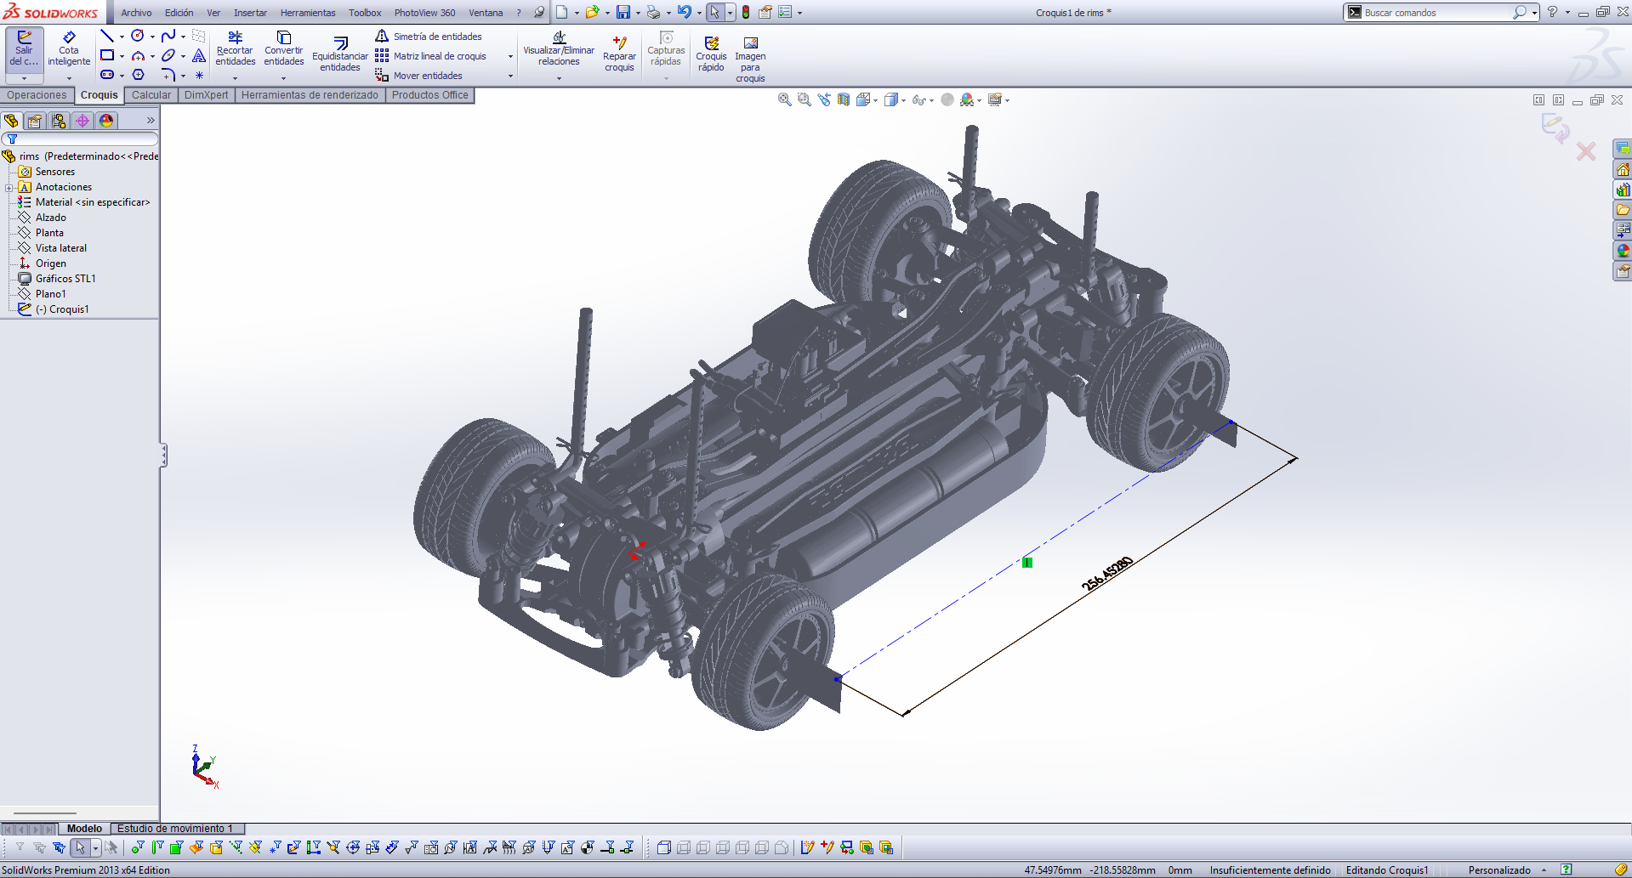The image size is (1632, 878).
Task: Select the Spline sketch tool
Action: [168, 36]
